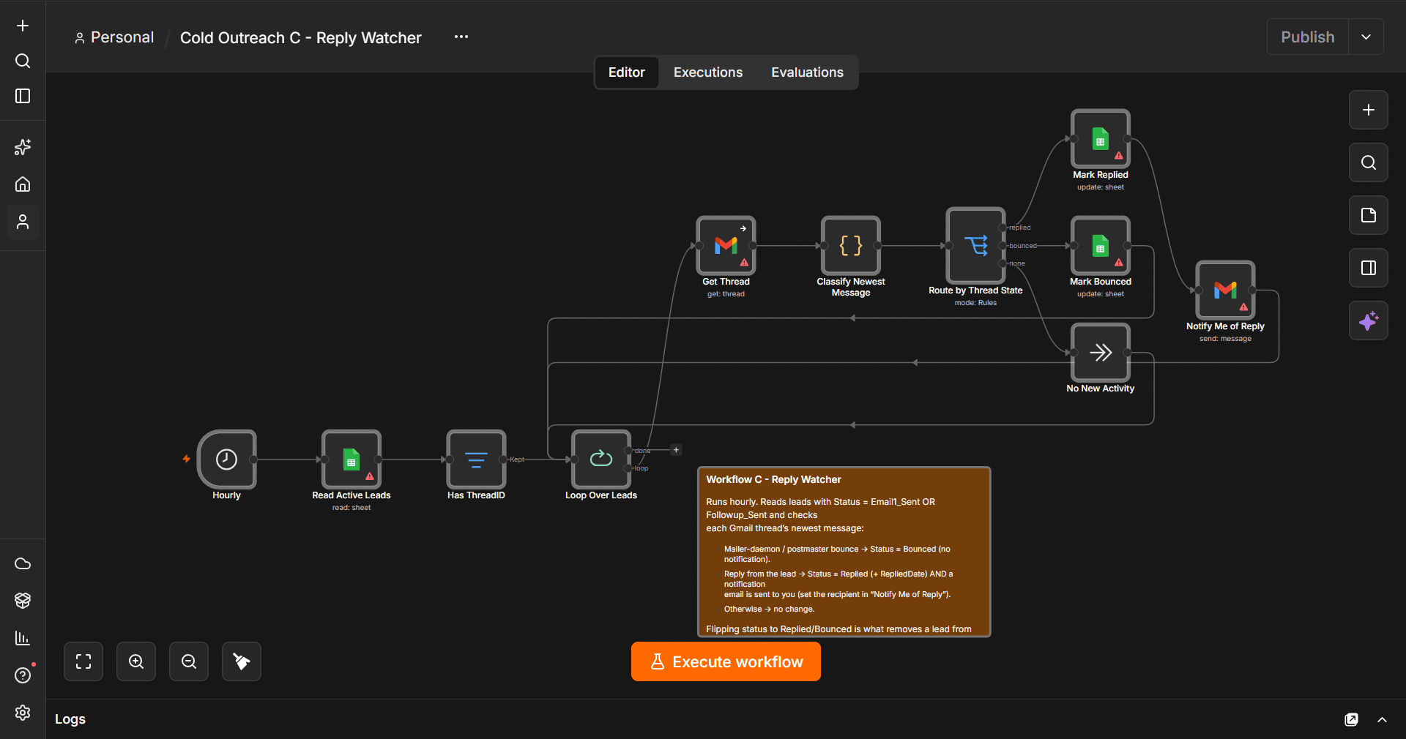Open the AI sparkle icon in sidebar

(23, 147)
